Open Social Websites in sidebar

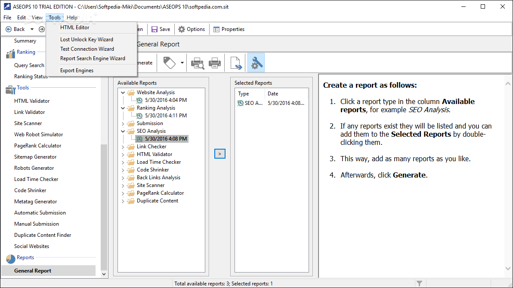(x=32, y=246)
